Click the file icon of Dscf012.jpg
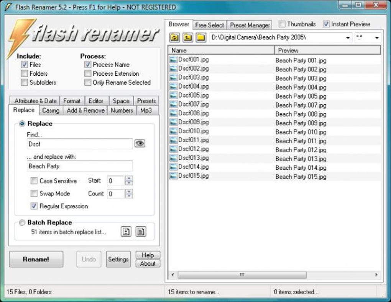The width and height of the screenshot is (391, 302). point(173,149)
